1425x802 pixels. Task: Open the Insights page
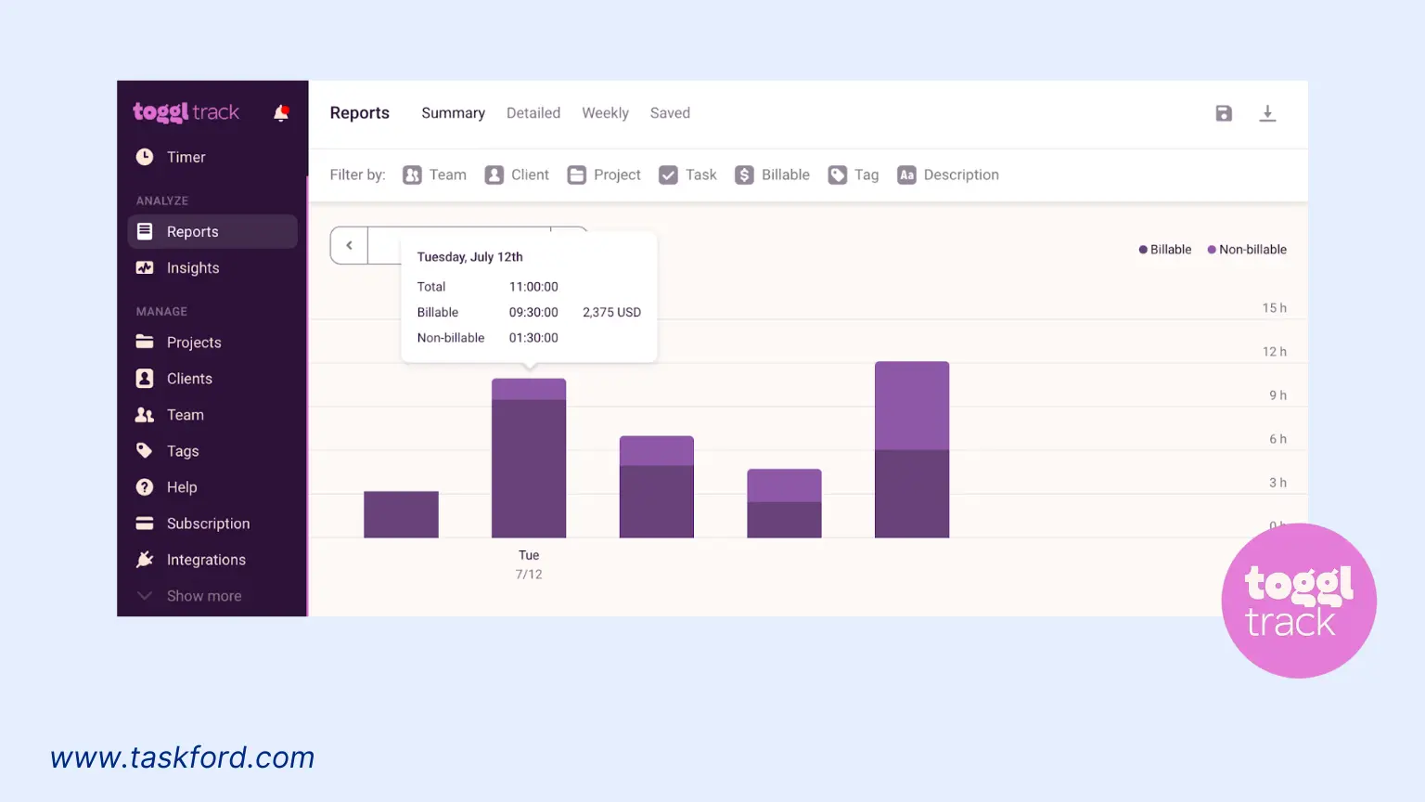(191, 267)
